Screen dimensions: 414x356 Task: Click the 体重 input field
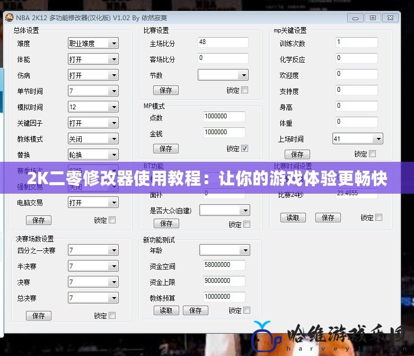(357, 122)
